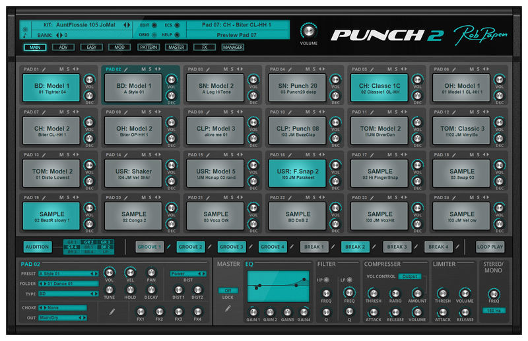The height and width of the screenshot is (341, 528).
Task: Click the pencil edit icon on PAD 07
Action: click(44, 112)
